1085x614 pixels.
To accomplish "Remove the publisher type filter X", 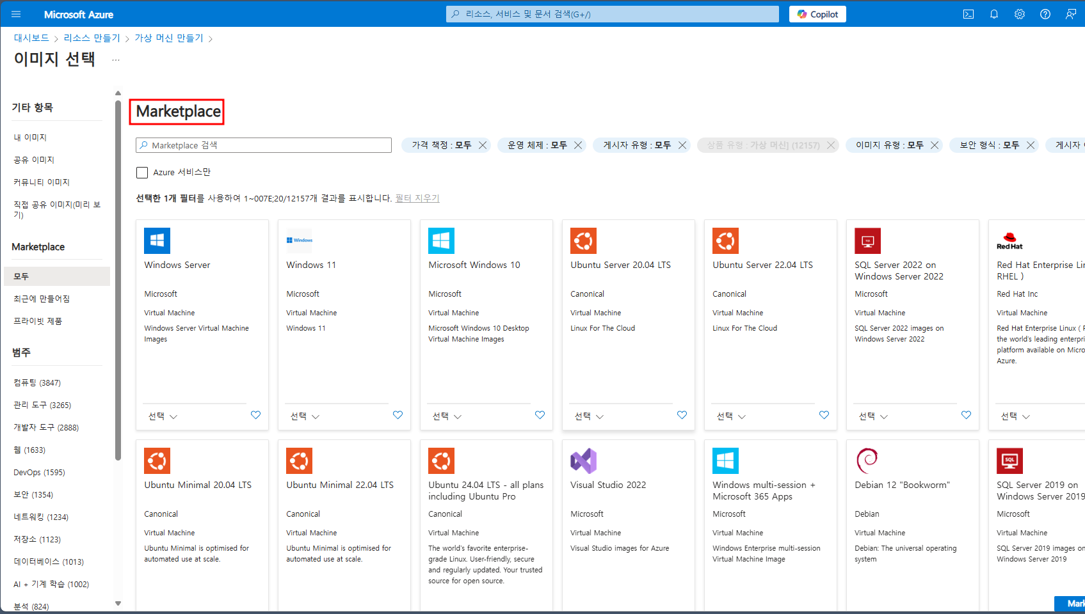I will pos(682,145).
